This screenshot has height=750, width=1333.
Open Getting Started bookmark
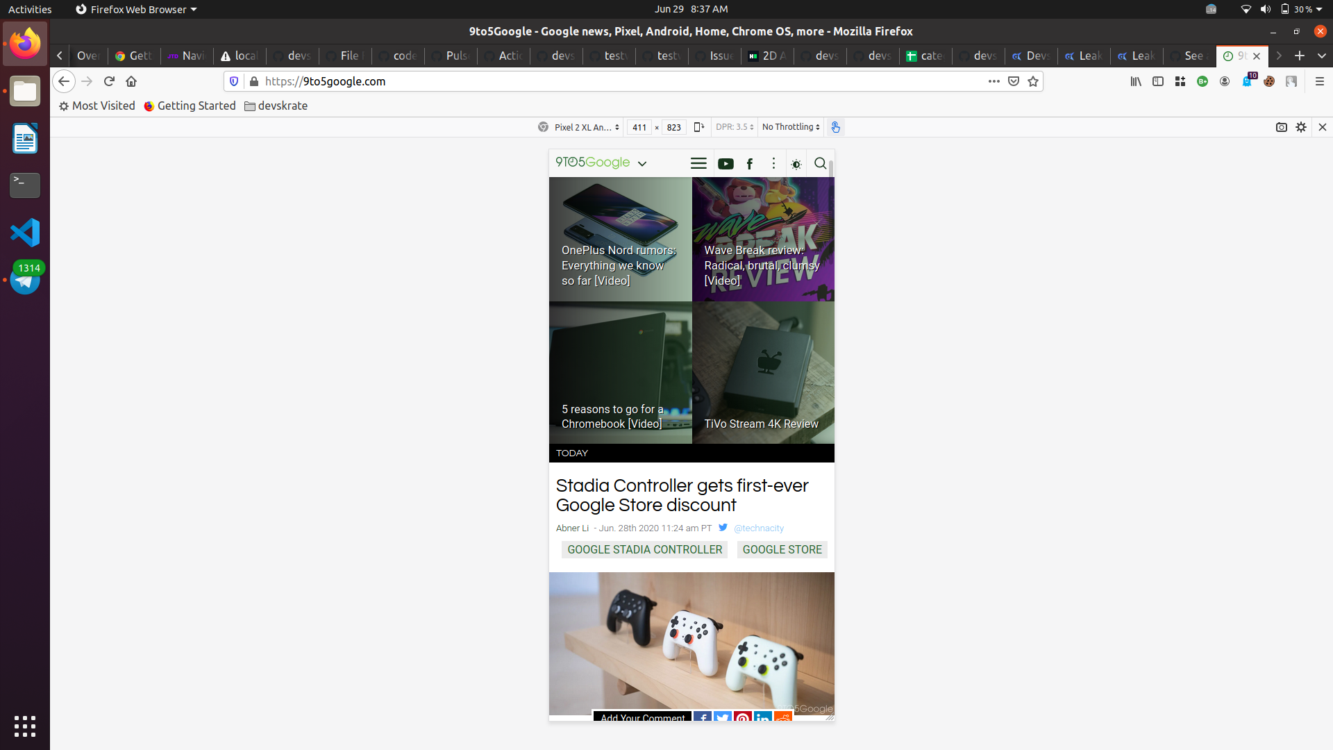click(190, 106)
